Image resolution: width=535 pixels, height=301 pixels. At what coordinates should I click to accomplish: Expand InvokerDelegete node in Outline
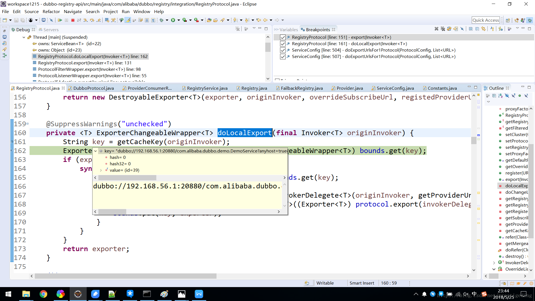[x=494, y=263]
